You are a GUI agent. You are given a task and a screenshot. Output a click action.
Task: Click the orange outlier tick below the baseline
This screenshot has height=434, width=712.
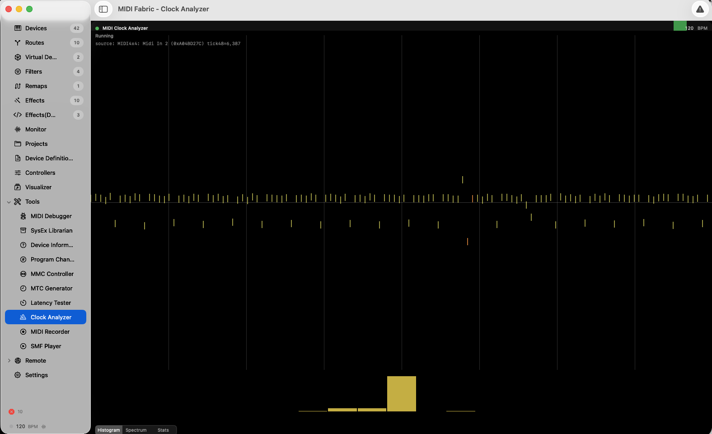pos(468,242)
